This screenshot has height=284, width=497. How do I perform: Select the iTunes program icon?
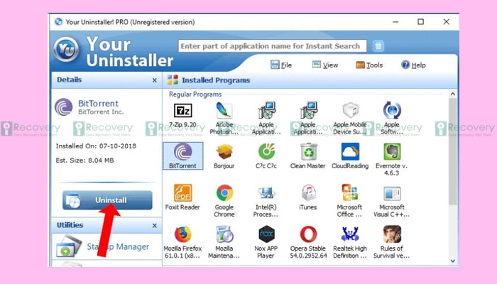[x=308, y=193]
